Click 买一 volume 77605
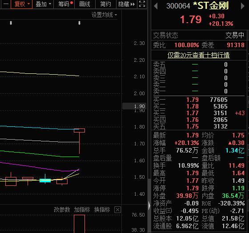The image size is (249, 233). point(219,100)
